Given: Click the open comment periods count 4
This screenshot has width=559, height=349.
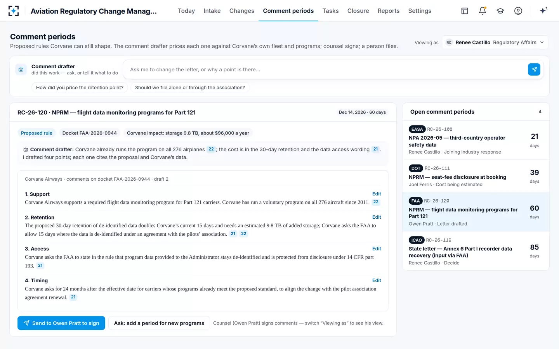Looking at the screenshot, I should [x=540, y=112].
